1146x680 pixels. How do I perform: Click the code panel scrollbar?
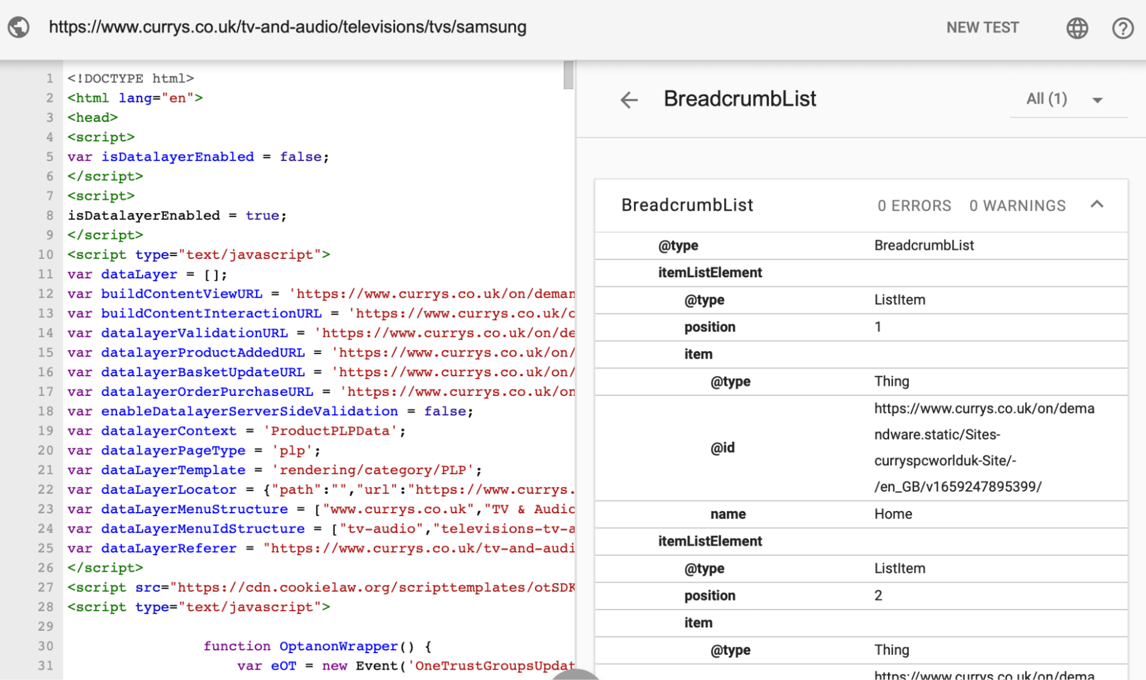coord(569,74)
